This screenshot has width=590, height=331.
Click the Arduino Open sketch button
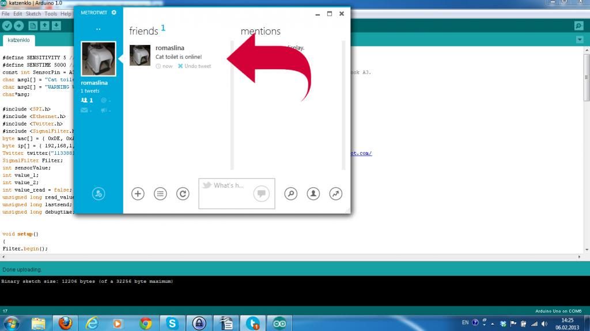[44, 25]
